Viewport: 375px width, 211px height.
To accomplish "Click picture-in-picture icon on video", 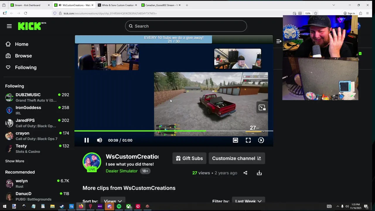I will [262, 108].
